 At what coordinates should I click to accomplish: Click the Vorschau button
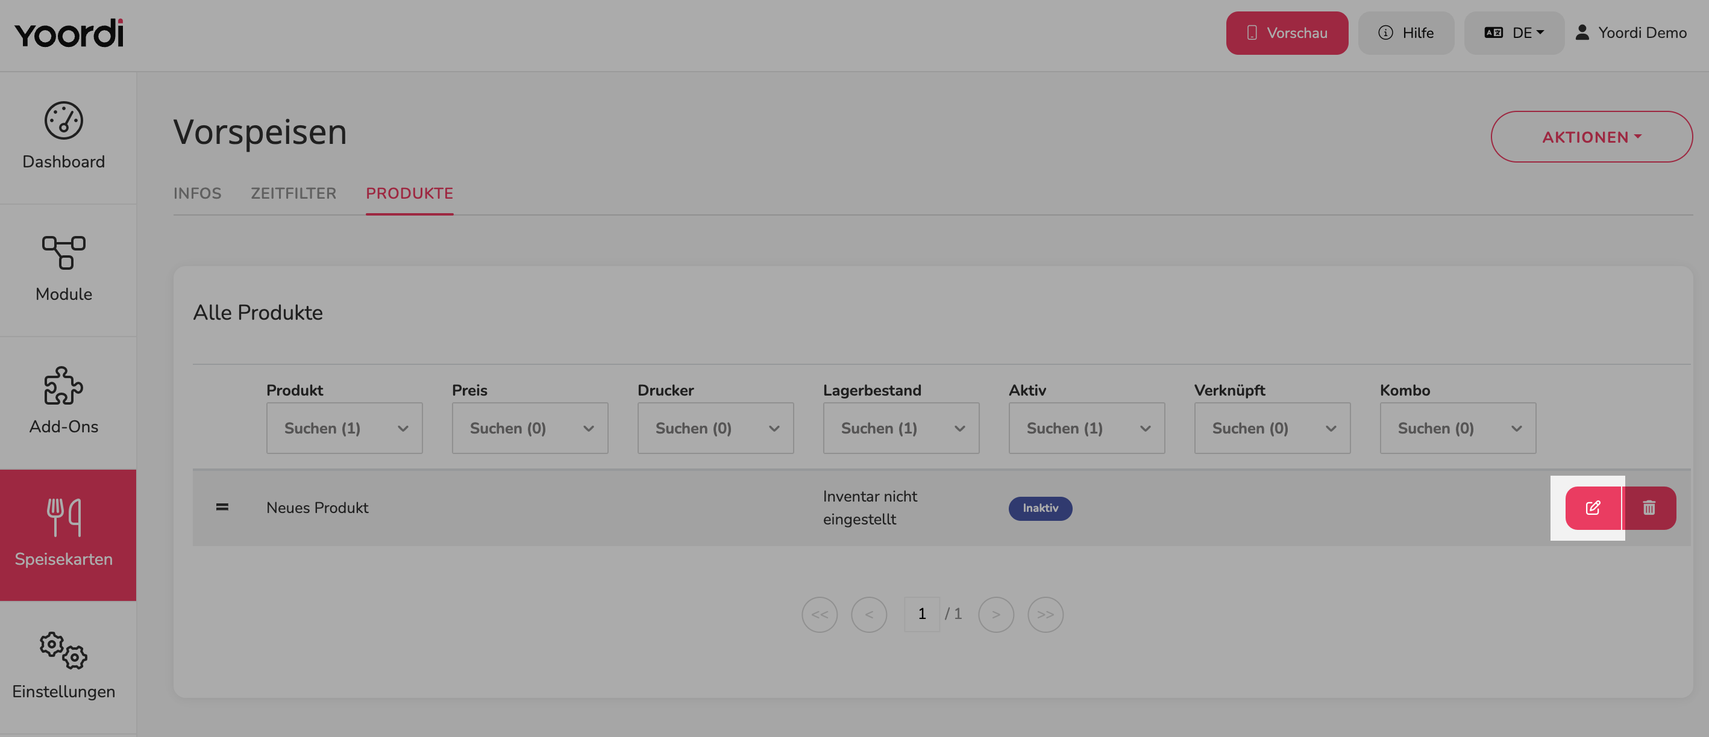click(x=1287, y=33)
